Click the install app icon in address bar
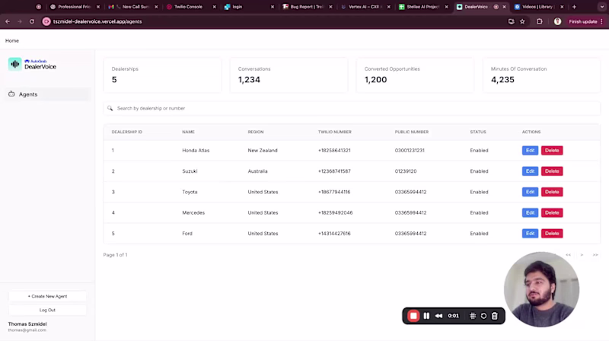609x341 pixels. coord(511,22)
